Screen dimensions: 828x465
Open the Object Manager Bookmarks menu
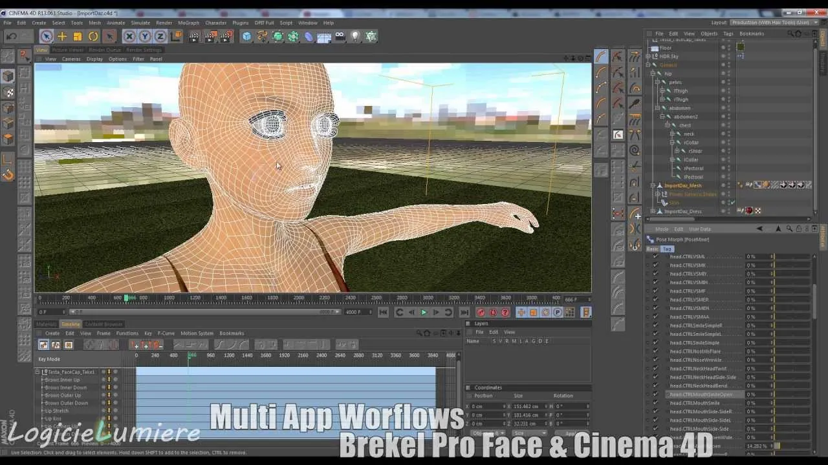coord(752,34)
